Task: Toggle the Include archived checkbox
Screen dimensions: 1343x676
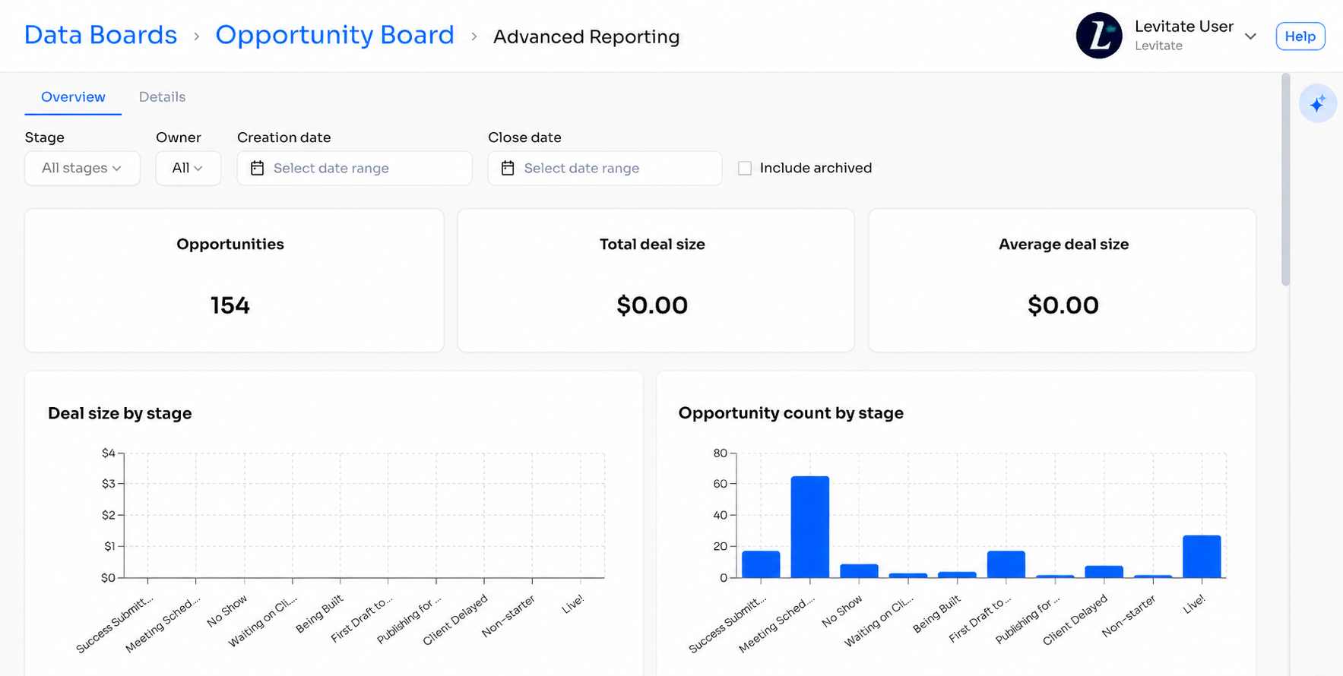Action: (745, 168)
